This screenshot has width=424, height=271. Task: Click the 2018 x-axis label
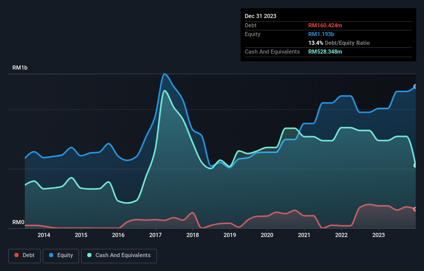(193, 235)
